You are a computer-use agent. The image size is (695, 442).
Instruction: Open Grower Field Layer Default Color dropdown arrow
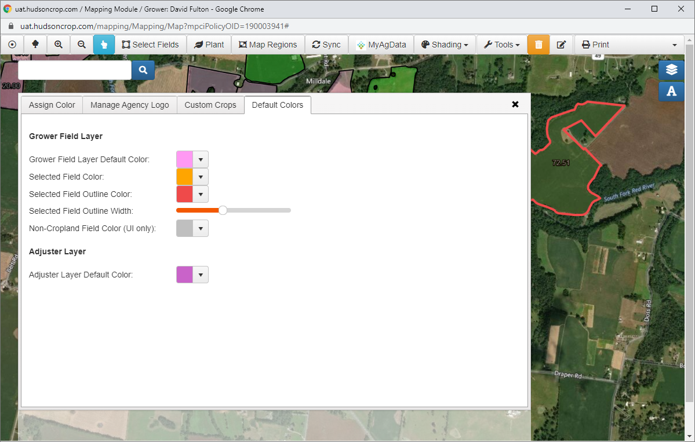tap(201, 159)
